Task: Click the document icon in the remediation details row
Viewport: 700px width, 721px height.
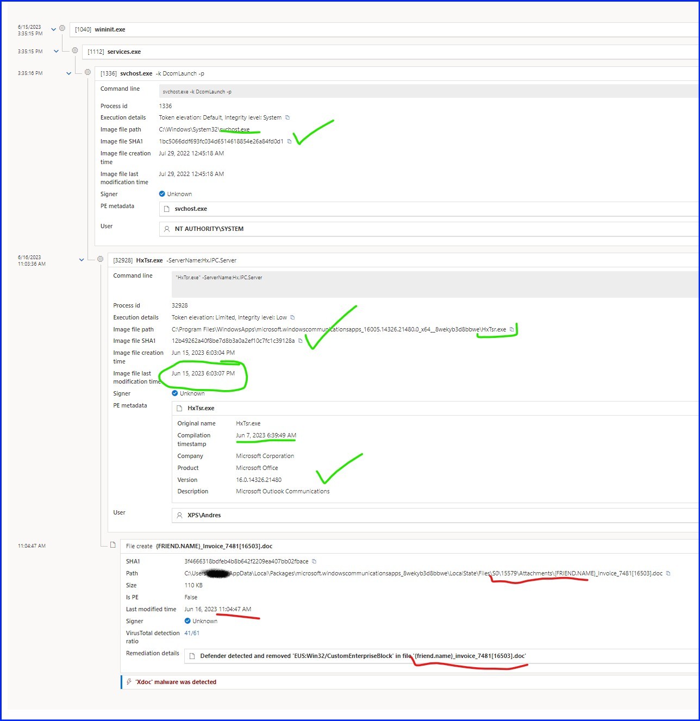Action: point(191,656)
